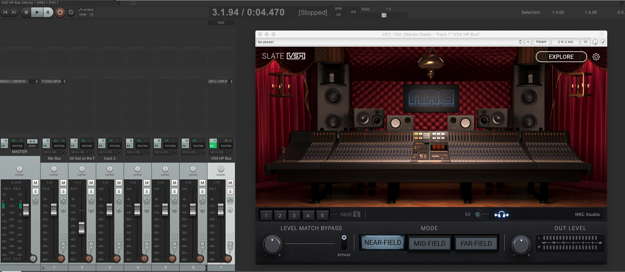
Task: Select VSX preset slot 3
Action: pos(294,215)
